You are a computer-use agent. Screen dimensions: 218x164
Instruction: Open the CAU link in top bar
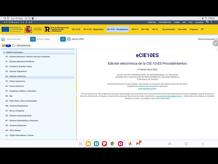(x=190, y=22)
